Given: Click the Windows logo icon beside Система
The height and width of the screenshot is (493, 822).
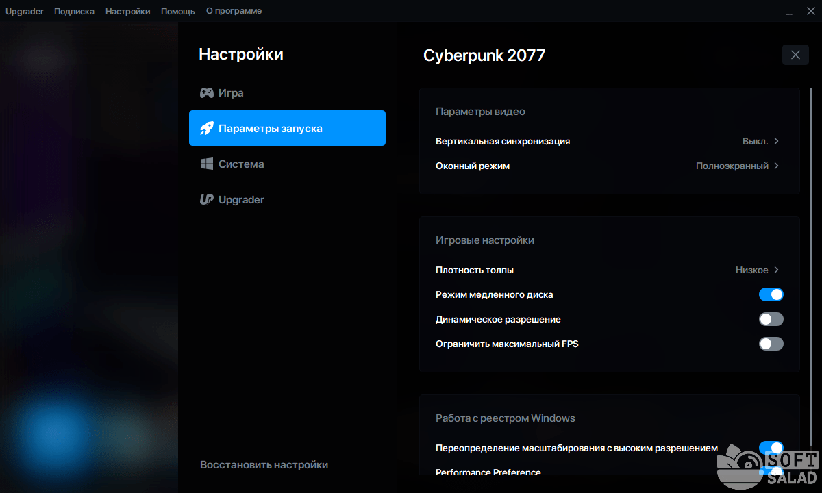Looking at the screenshot, I should (x=206, y=164).
